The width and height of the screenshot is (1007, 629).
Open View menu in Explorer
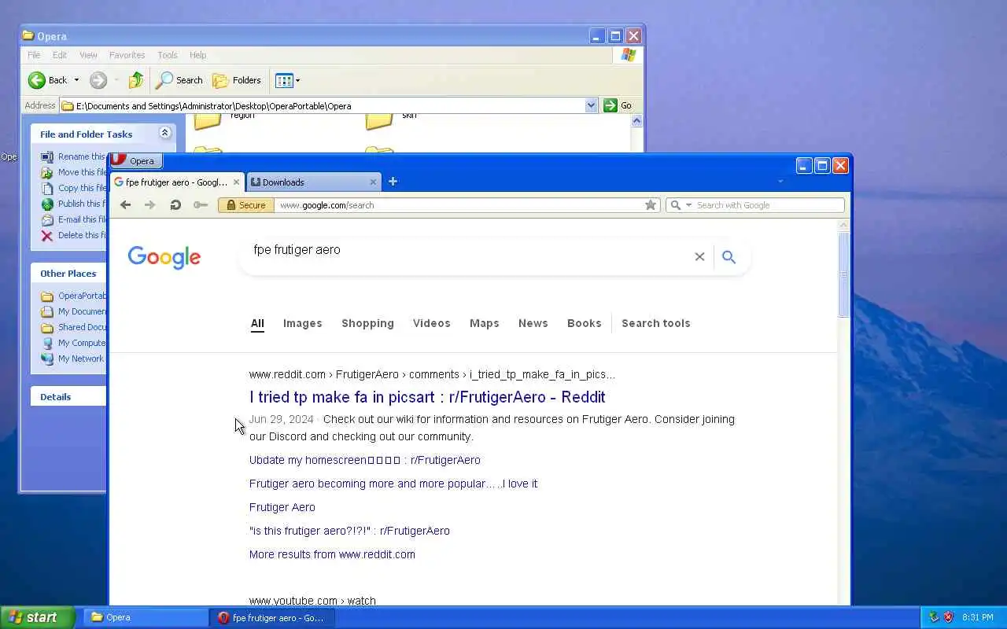tap(88, 55)
